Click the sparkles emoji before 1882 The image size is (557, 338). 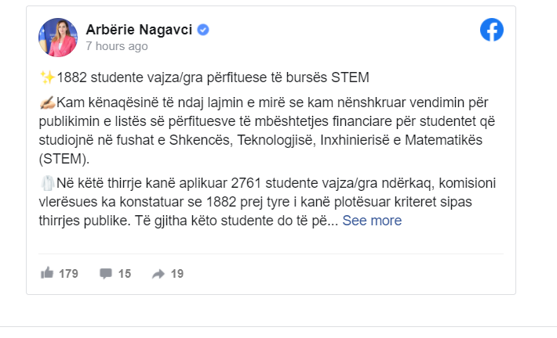(x=47, y=77)
